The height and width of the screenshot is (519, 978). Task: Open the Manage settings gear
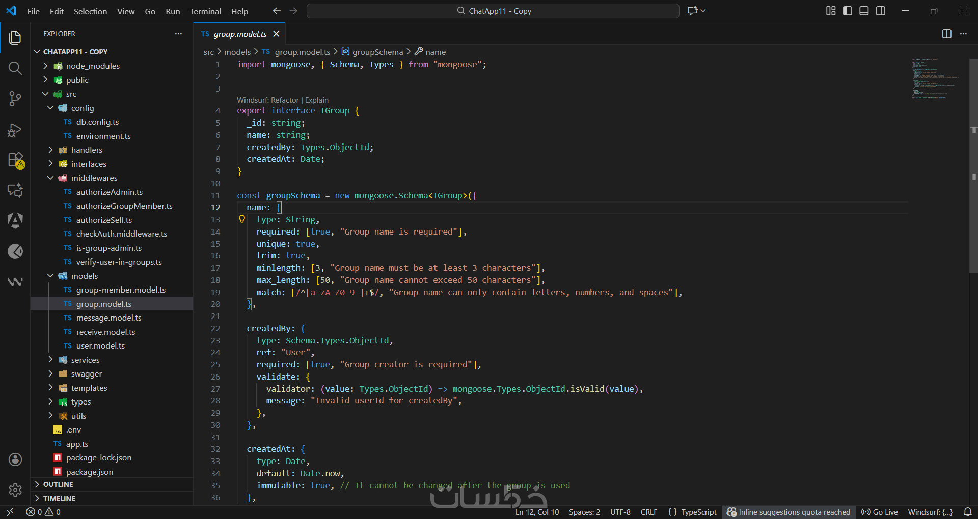(15, 489)
